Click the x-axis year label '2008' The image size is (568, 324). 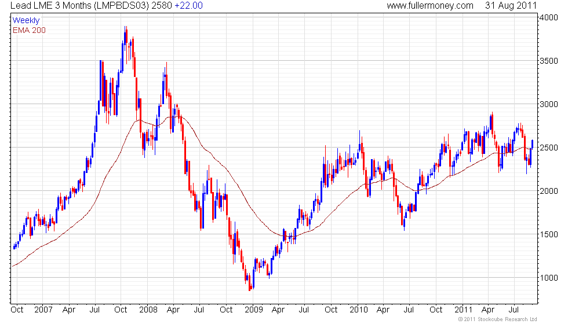tap(148, 310)
